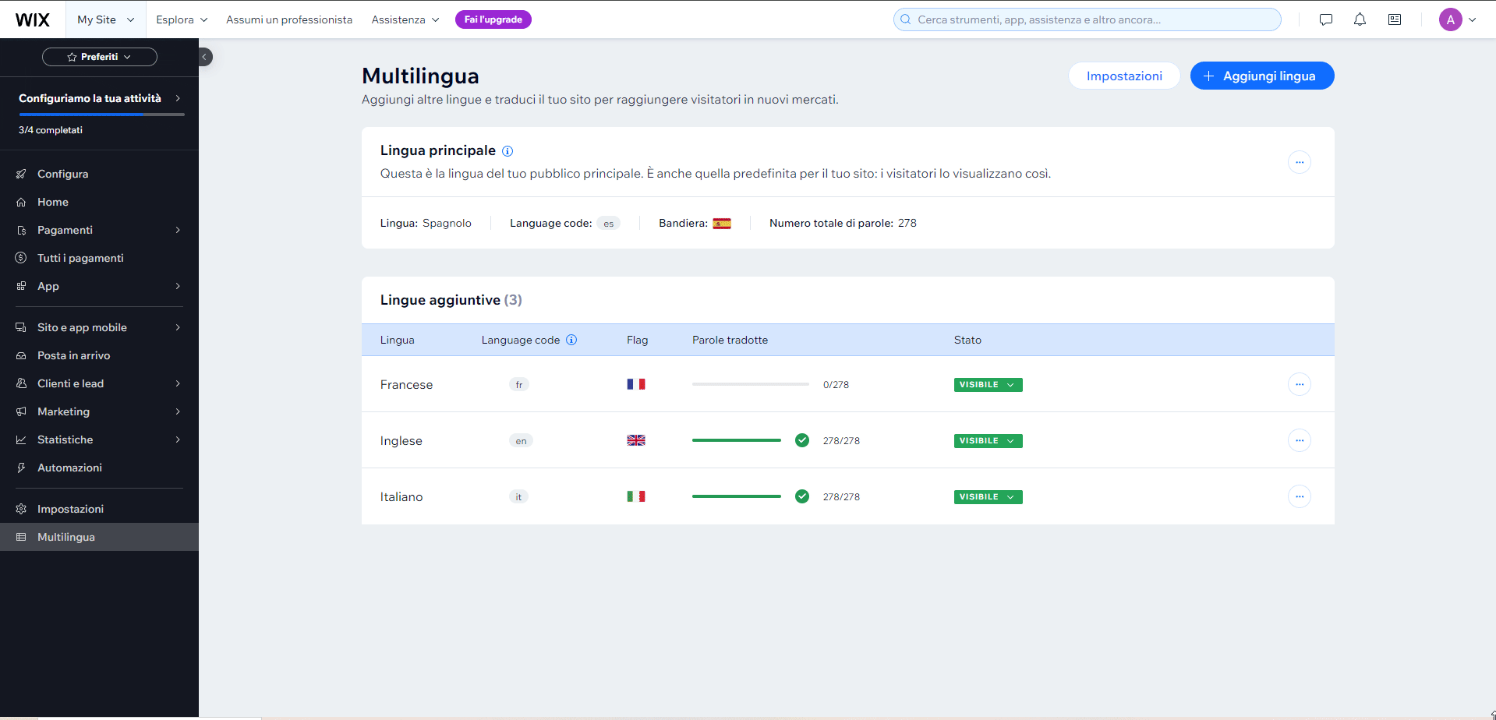The width and height of the screenshot is (1496, 720).
Task: Open the Lingua principale more actions menu
Action: click(1299, 162)
